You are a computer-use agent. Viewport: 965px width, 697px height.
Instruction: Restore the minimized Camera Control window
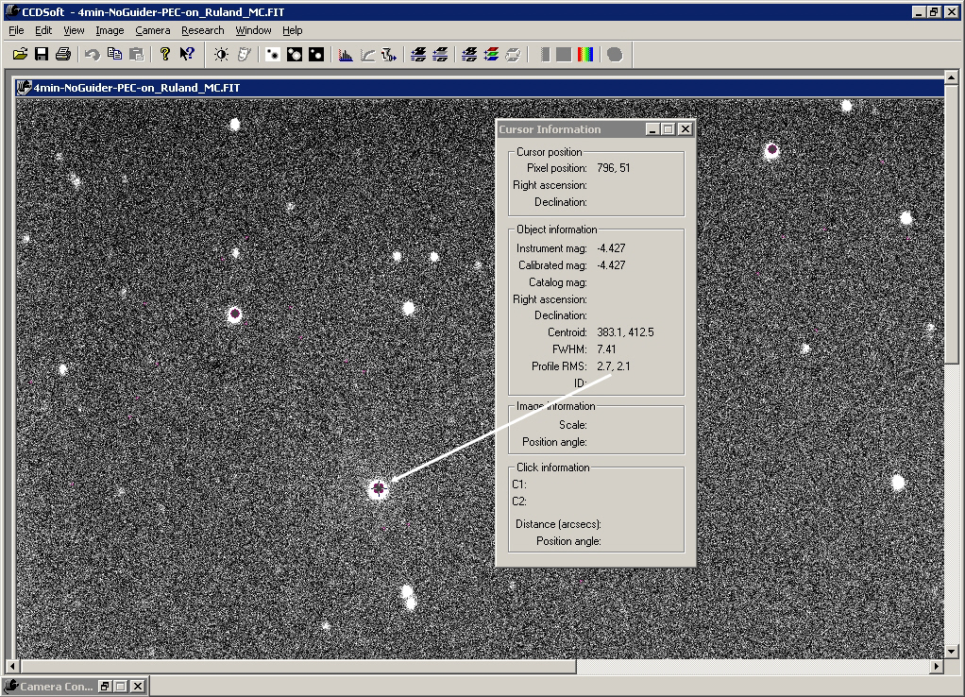105,686
